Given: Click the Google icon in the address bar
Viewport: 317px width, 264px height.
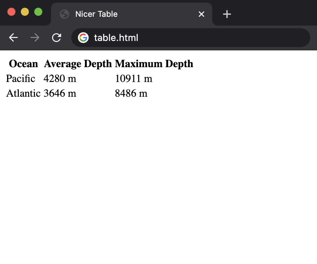Looking at the screenshot, I should click(83, 38).
